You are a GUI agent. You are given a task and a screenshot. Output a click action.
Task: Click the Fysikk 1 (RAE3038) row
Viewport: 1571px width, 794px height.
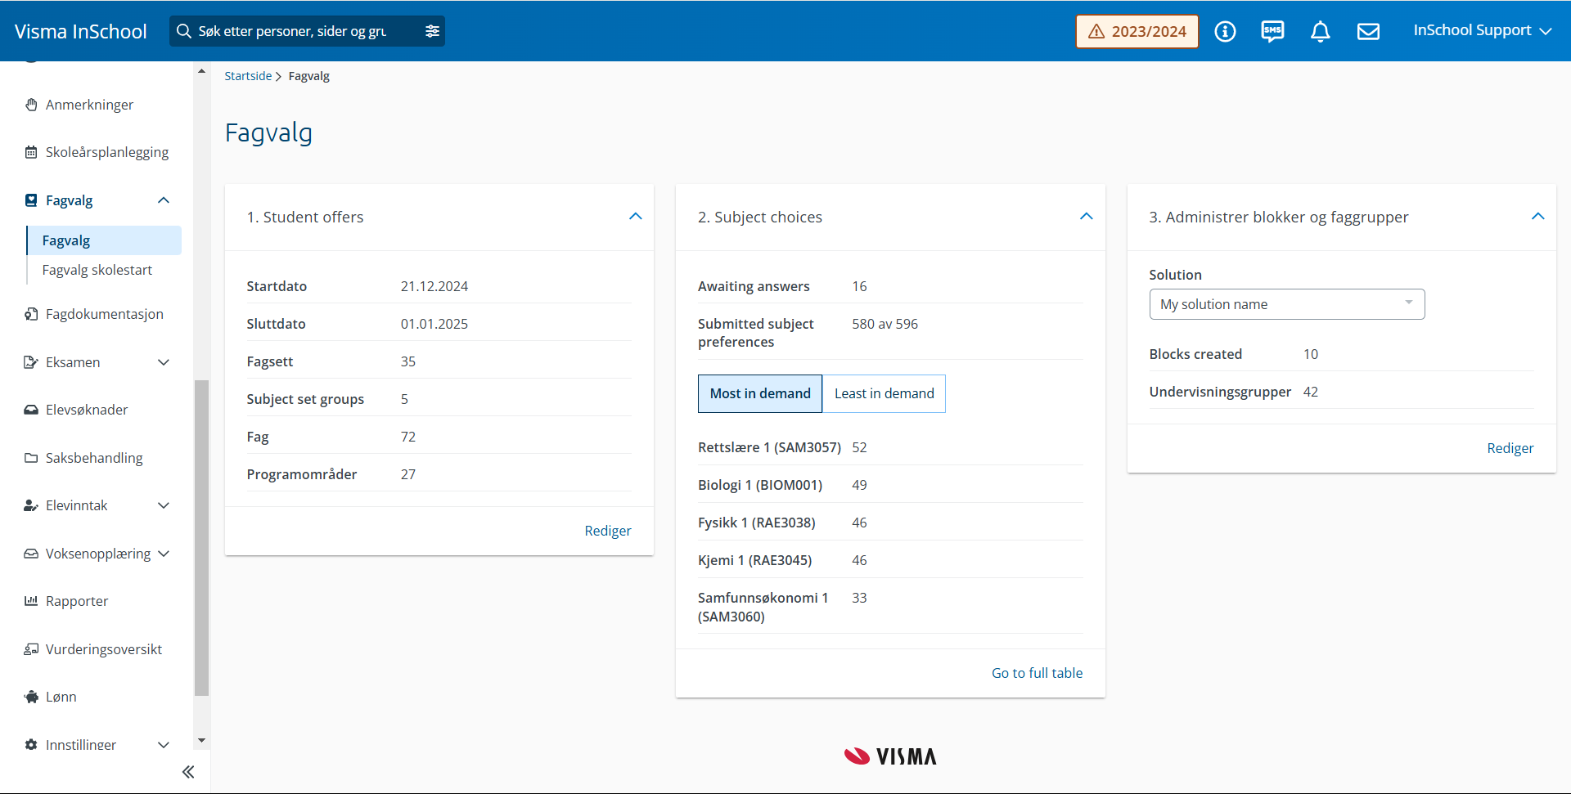(x=890, y=523)
